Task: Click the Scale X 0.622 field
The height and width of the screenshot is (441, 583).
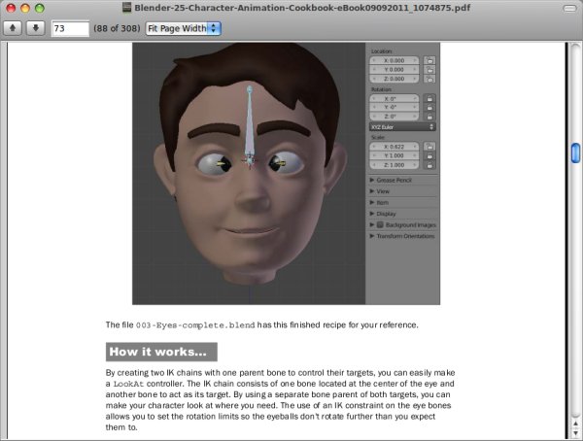Action: point(394,147)
